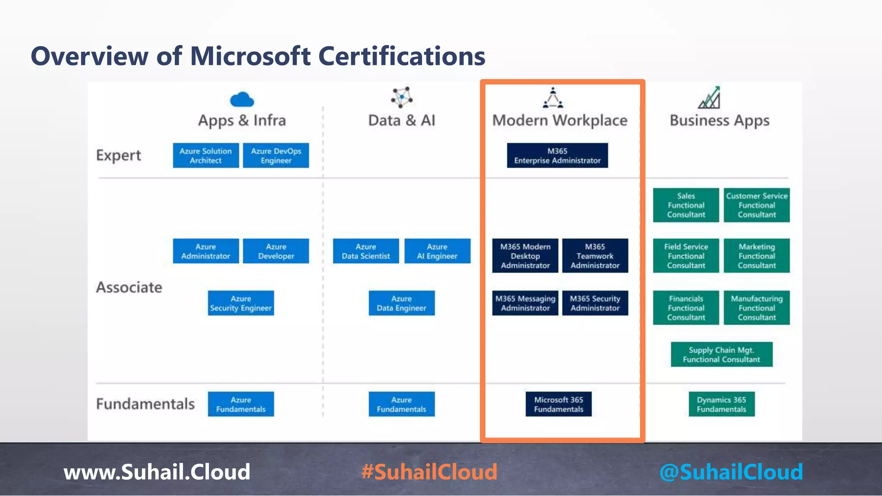
Task: Open the www.Suhail.Cloud link
Action: [x=157, y=472]
